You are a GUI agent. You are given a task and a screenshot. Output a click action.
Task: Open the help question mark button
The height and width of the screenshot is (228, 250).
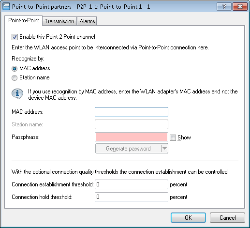224,7
